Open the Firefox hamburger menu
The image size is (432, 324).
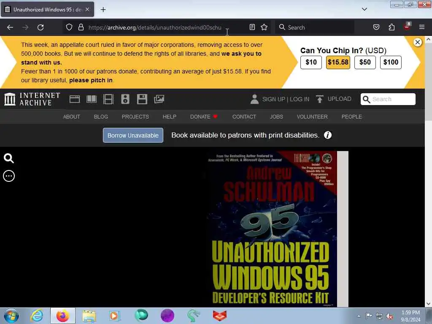422,27
